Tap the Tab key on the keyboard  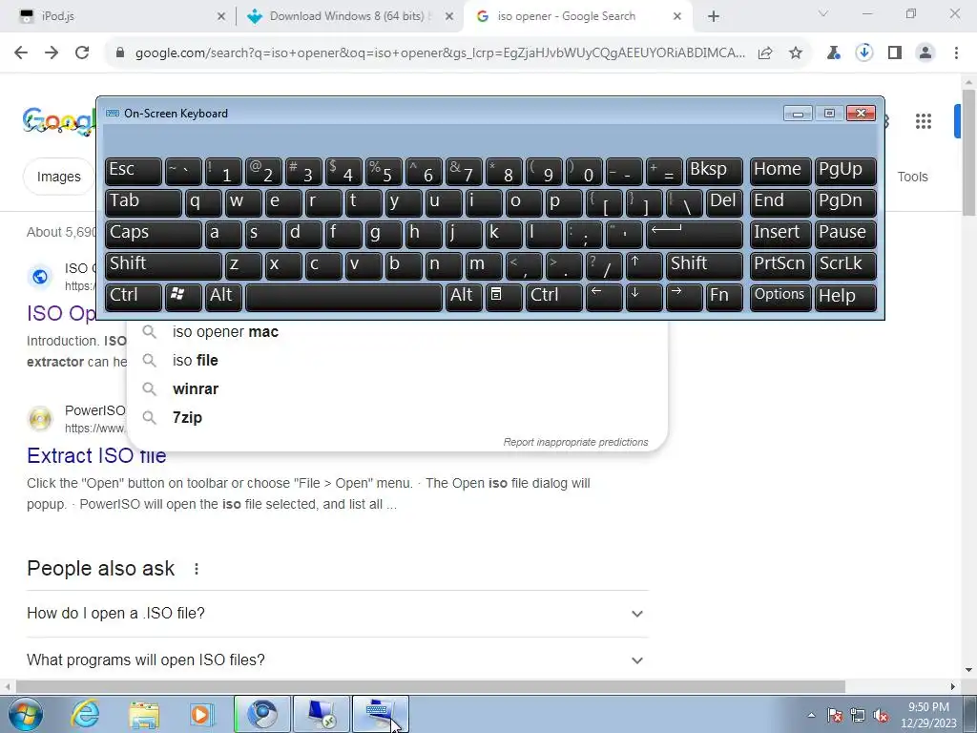point(143,202)
